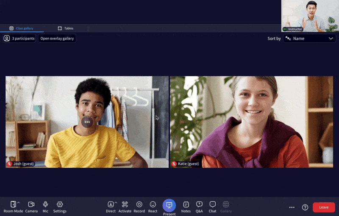Click Josh's muted mic icon

9,164
